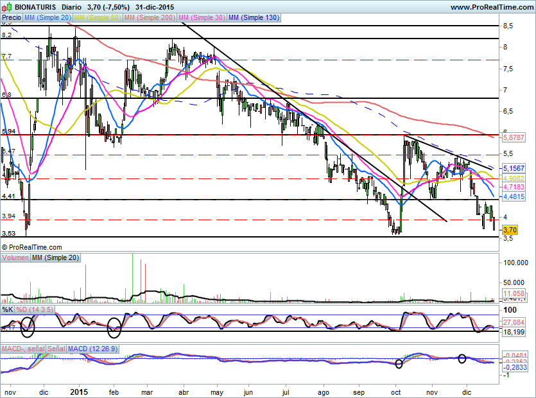Open the www.ProRealTime.com link at top right
The image size is (536, 398).
[x=491, y=7]
